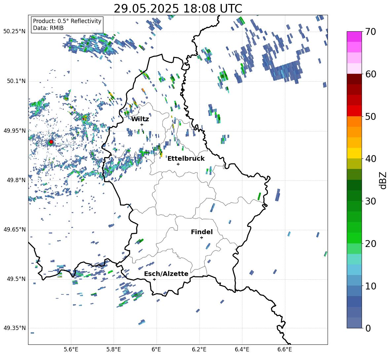Click the 49.95°N latitude label
The width and height of the screenshot is (391, 356).
[x=15, y=131]
